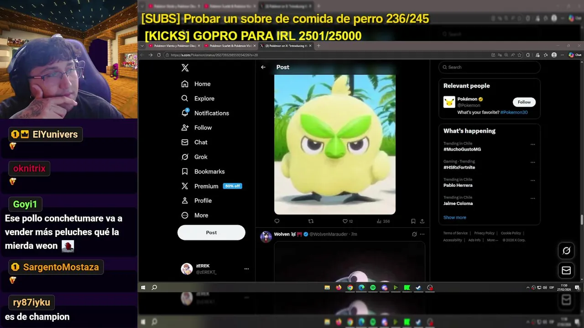This screenshot has height=328, width=584.
Task: Open File Explorer from taskbar
Action: tap(327, 287)
